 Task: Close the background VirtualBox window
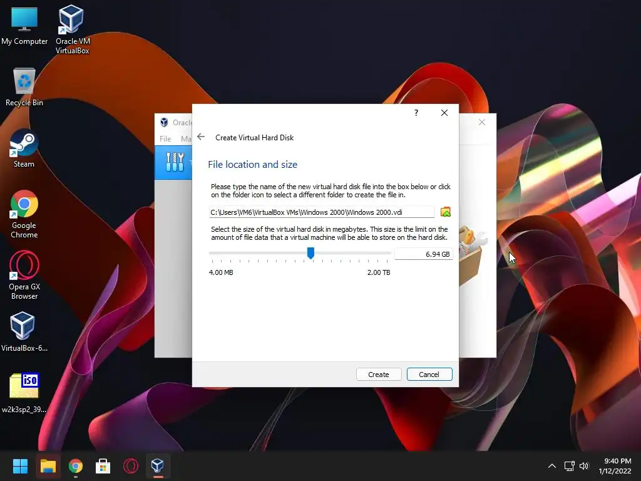(482, 122)
